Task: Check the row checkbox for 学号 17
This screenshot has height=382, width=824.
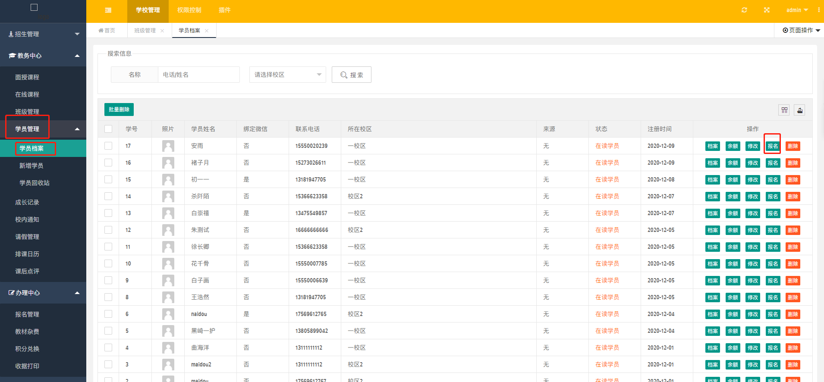Action: [x=108, y=146]
